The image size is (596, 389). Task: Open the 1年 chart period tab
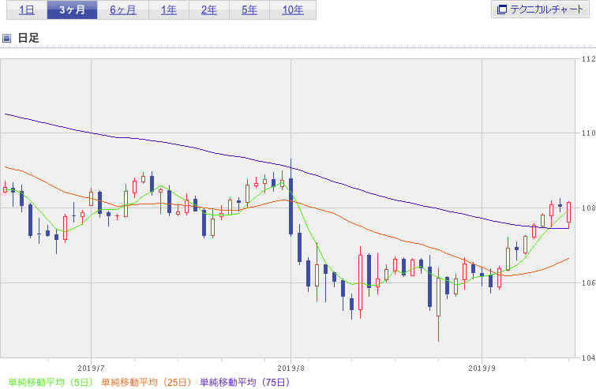[x=169, y=9]
